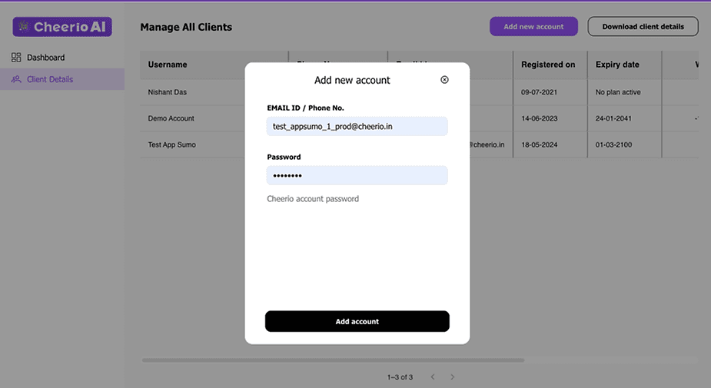The height and width of the screenshot is (388, 711).
Task: Select the Nishant Das row name
Action: (x=168, y=92)
